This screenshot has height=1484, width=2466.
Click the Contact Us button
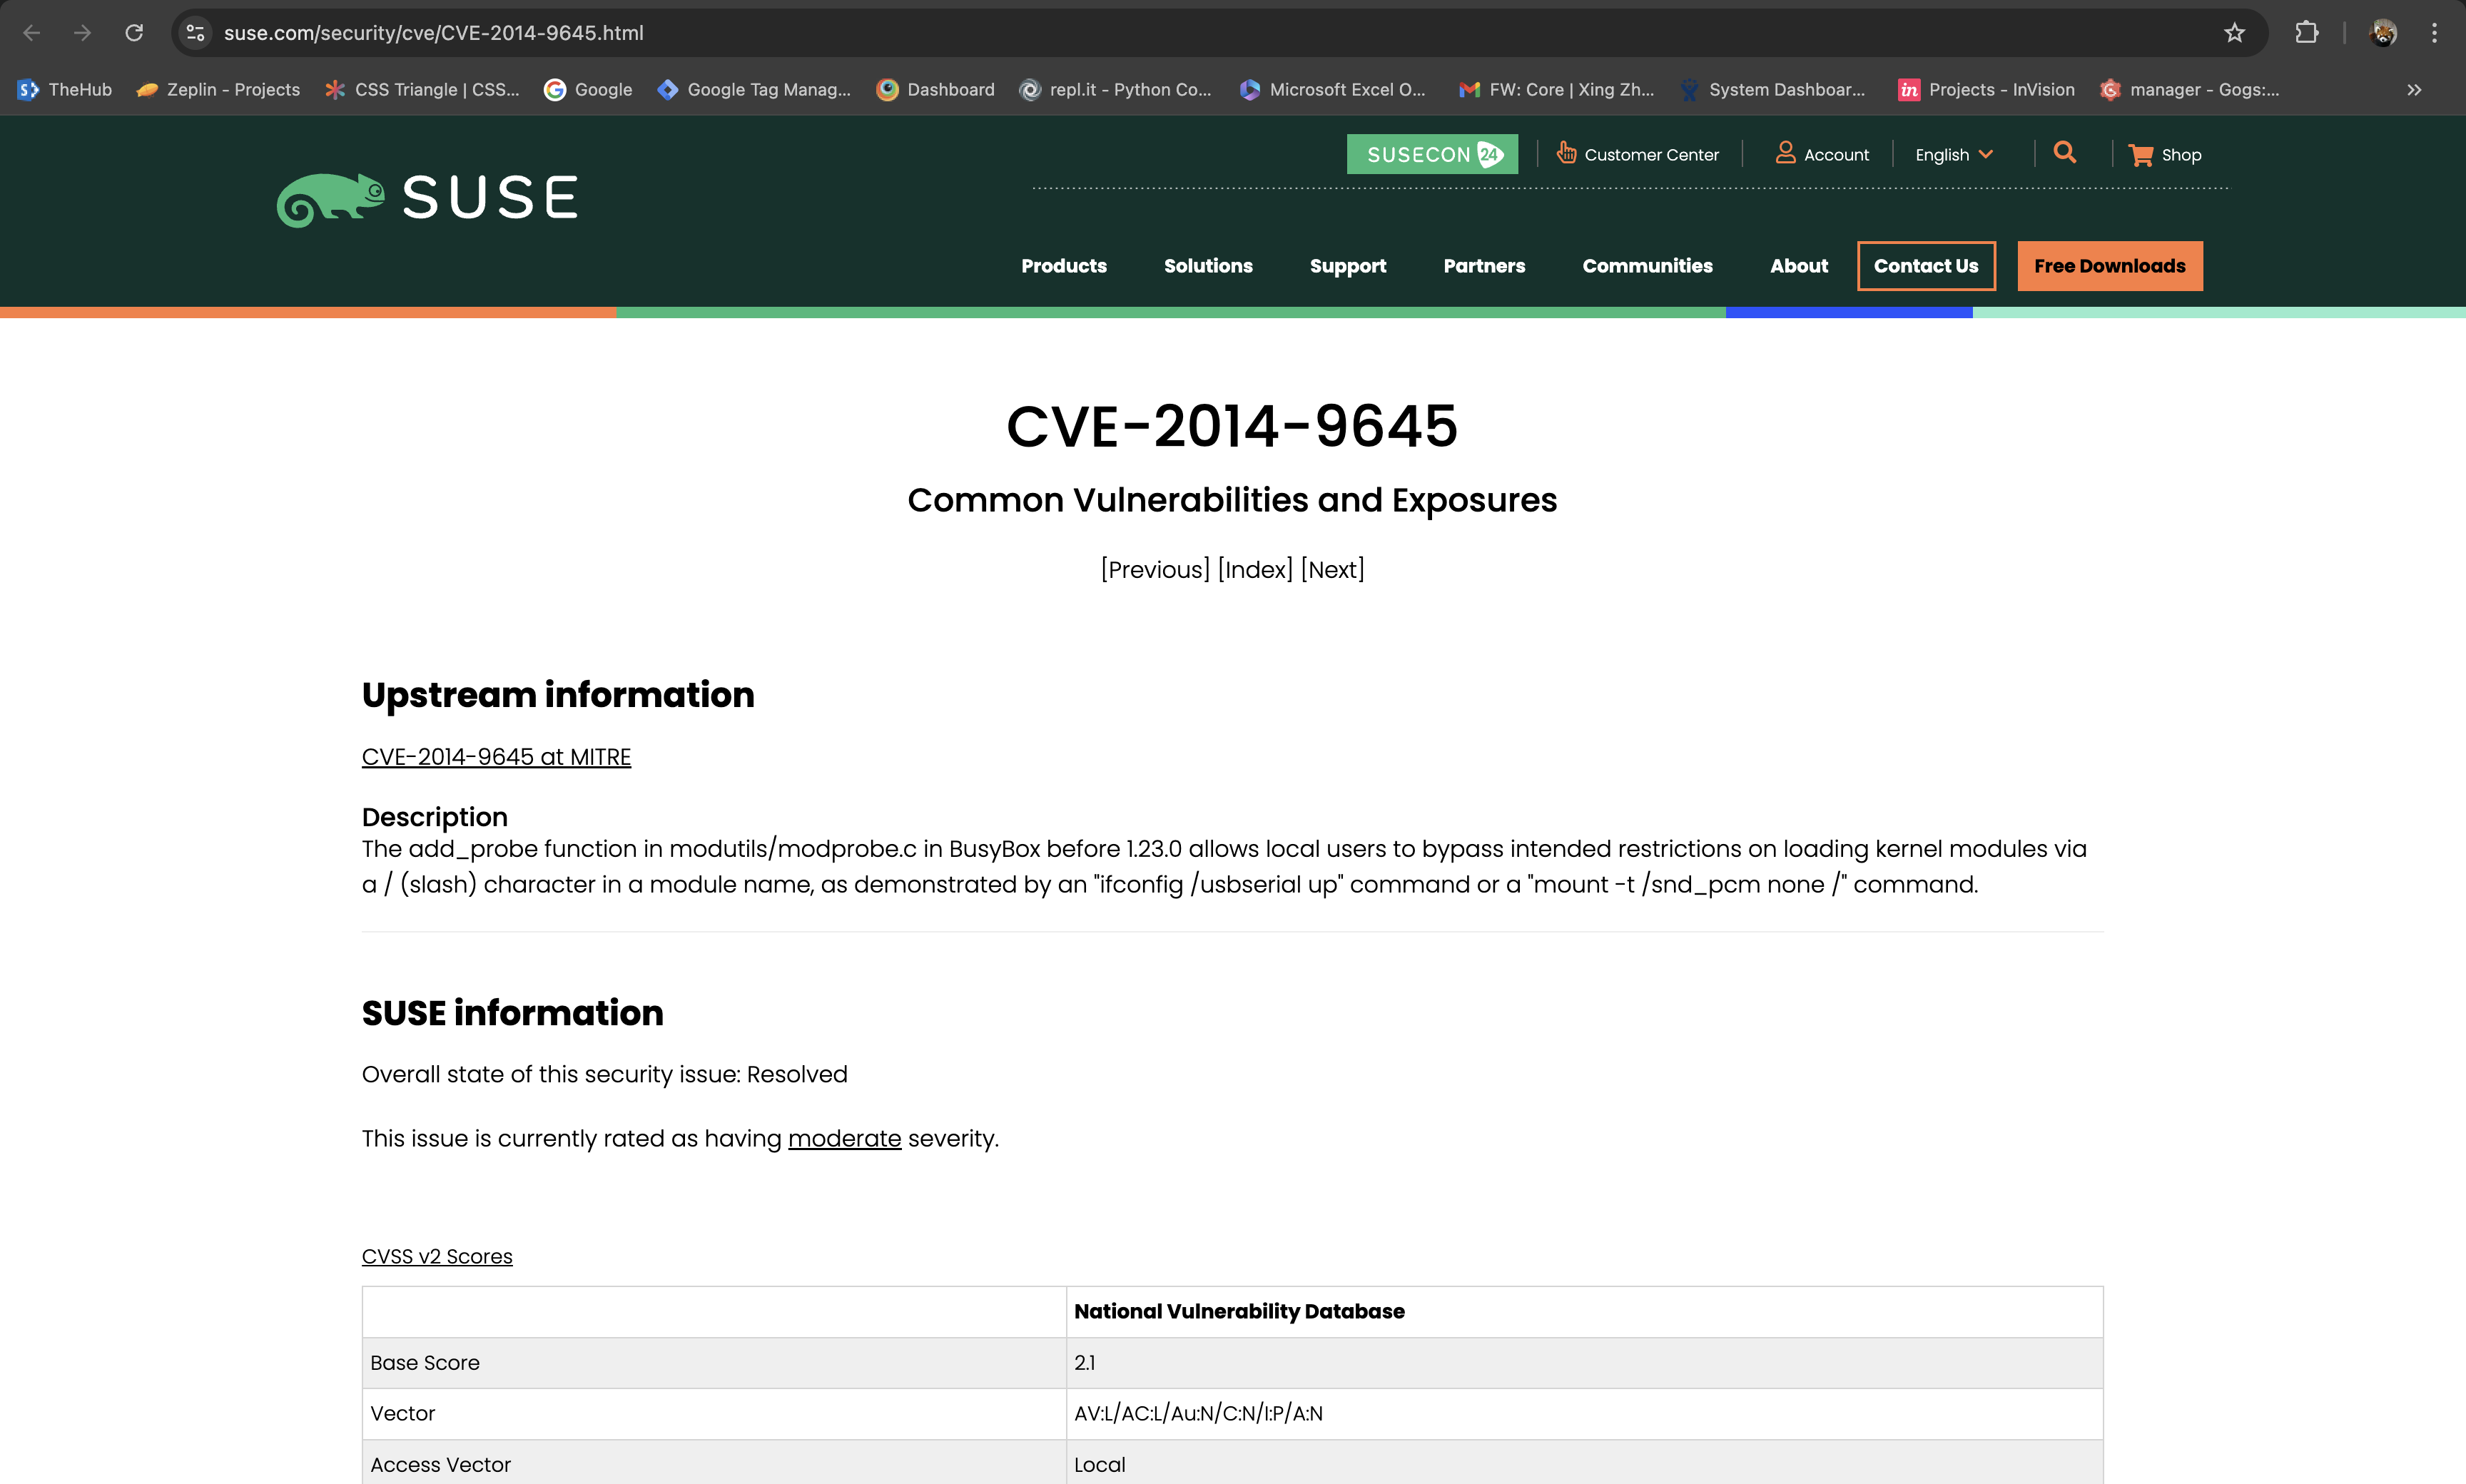tap(1925, 266)
